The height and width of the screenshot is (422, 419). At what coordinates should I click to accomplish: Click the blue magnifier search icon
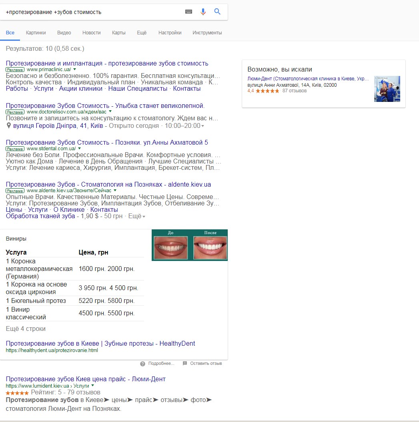tap(217, 12)
